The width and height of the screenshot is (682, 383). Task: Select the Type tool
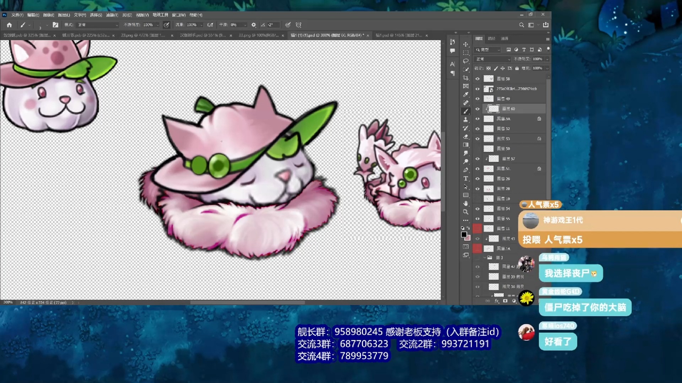pyautogui.click(x=466, y=178)
